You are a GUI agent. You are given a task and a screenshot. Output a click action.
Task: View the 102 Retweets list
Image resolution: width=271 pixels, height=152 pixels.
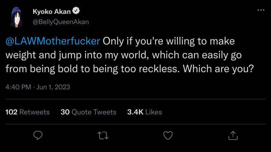pyautogui.click(x=28, y=112)
